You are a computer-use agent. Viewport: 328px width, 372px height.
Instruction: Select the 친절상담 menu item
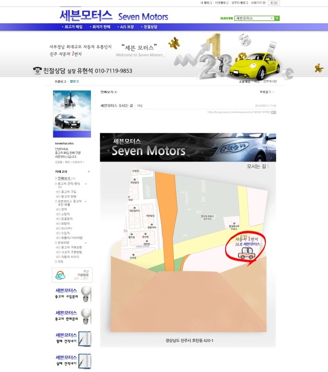(x=150, y=27)
